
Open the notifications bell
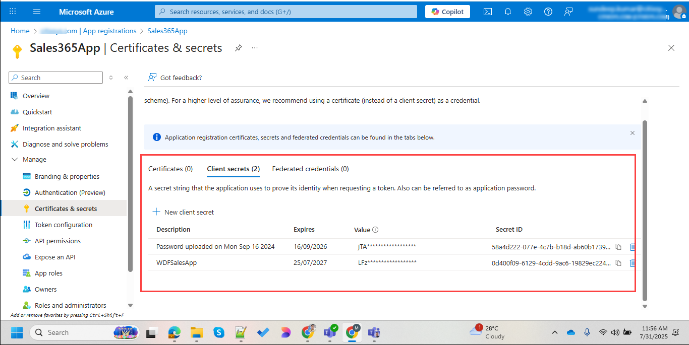pyautogui.click(x=508, y=12)
